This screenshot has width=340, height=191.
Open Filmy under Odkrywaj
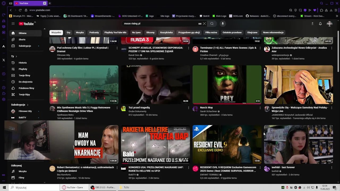(26, 178)
